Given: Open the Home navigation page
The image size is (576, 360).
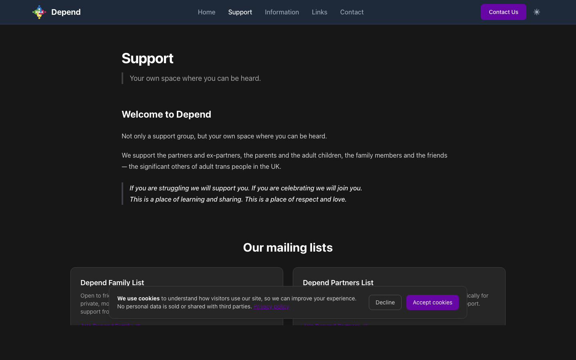Looking at the screenshot, I should 206,12.
